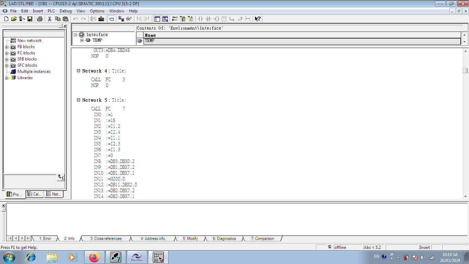Image resolution: width=469 pixels, height=264 pixels.
Task: Switch to the 6: Diagnostics tab
Action: click(x=224, y=239)
